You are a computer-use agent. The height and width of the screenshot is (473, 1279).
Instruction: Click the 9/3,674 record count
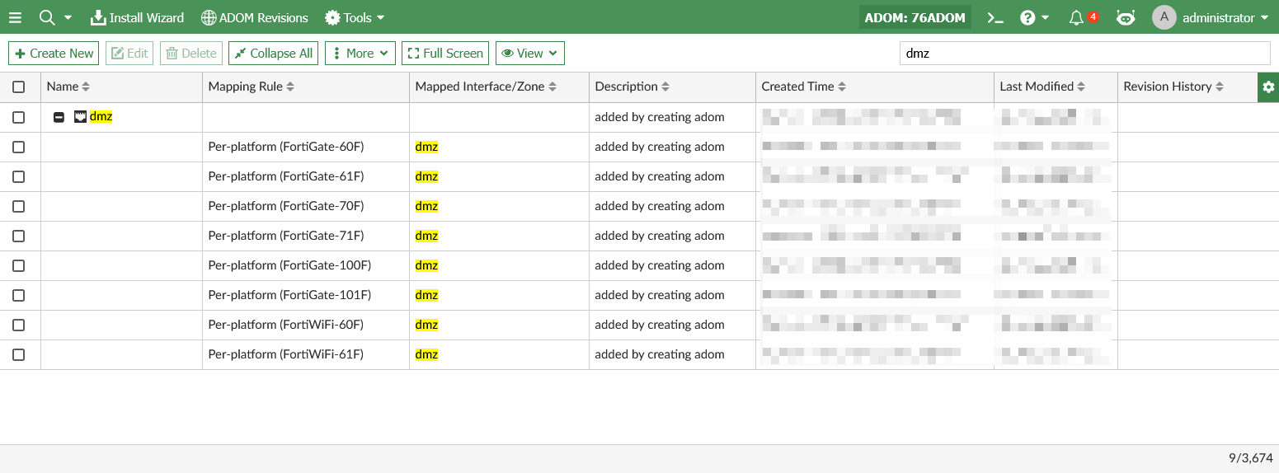click(x=1250, y=457)
